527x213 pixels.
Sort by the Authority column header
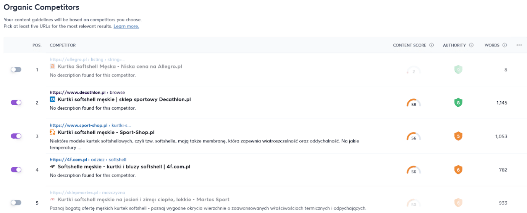(454, 45)
